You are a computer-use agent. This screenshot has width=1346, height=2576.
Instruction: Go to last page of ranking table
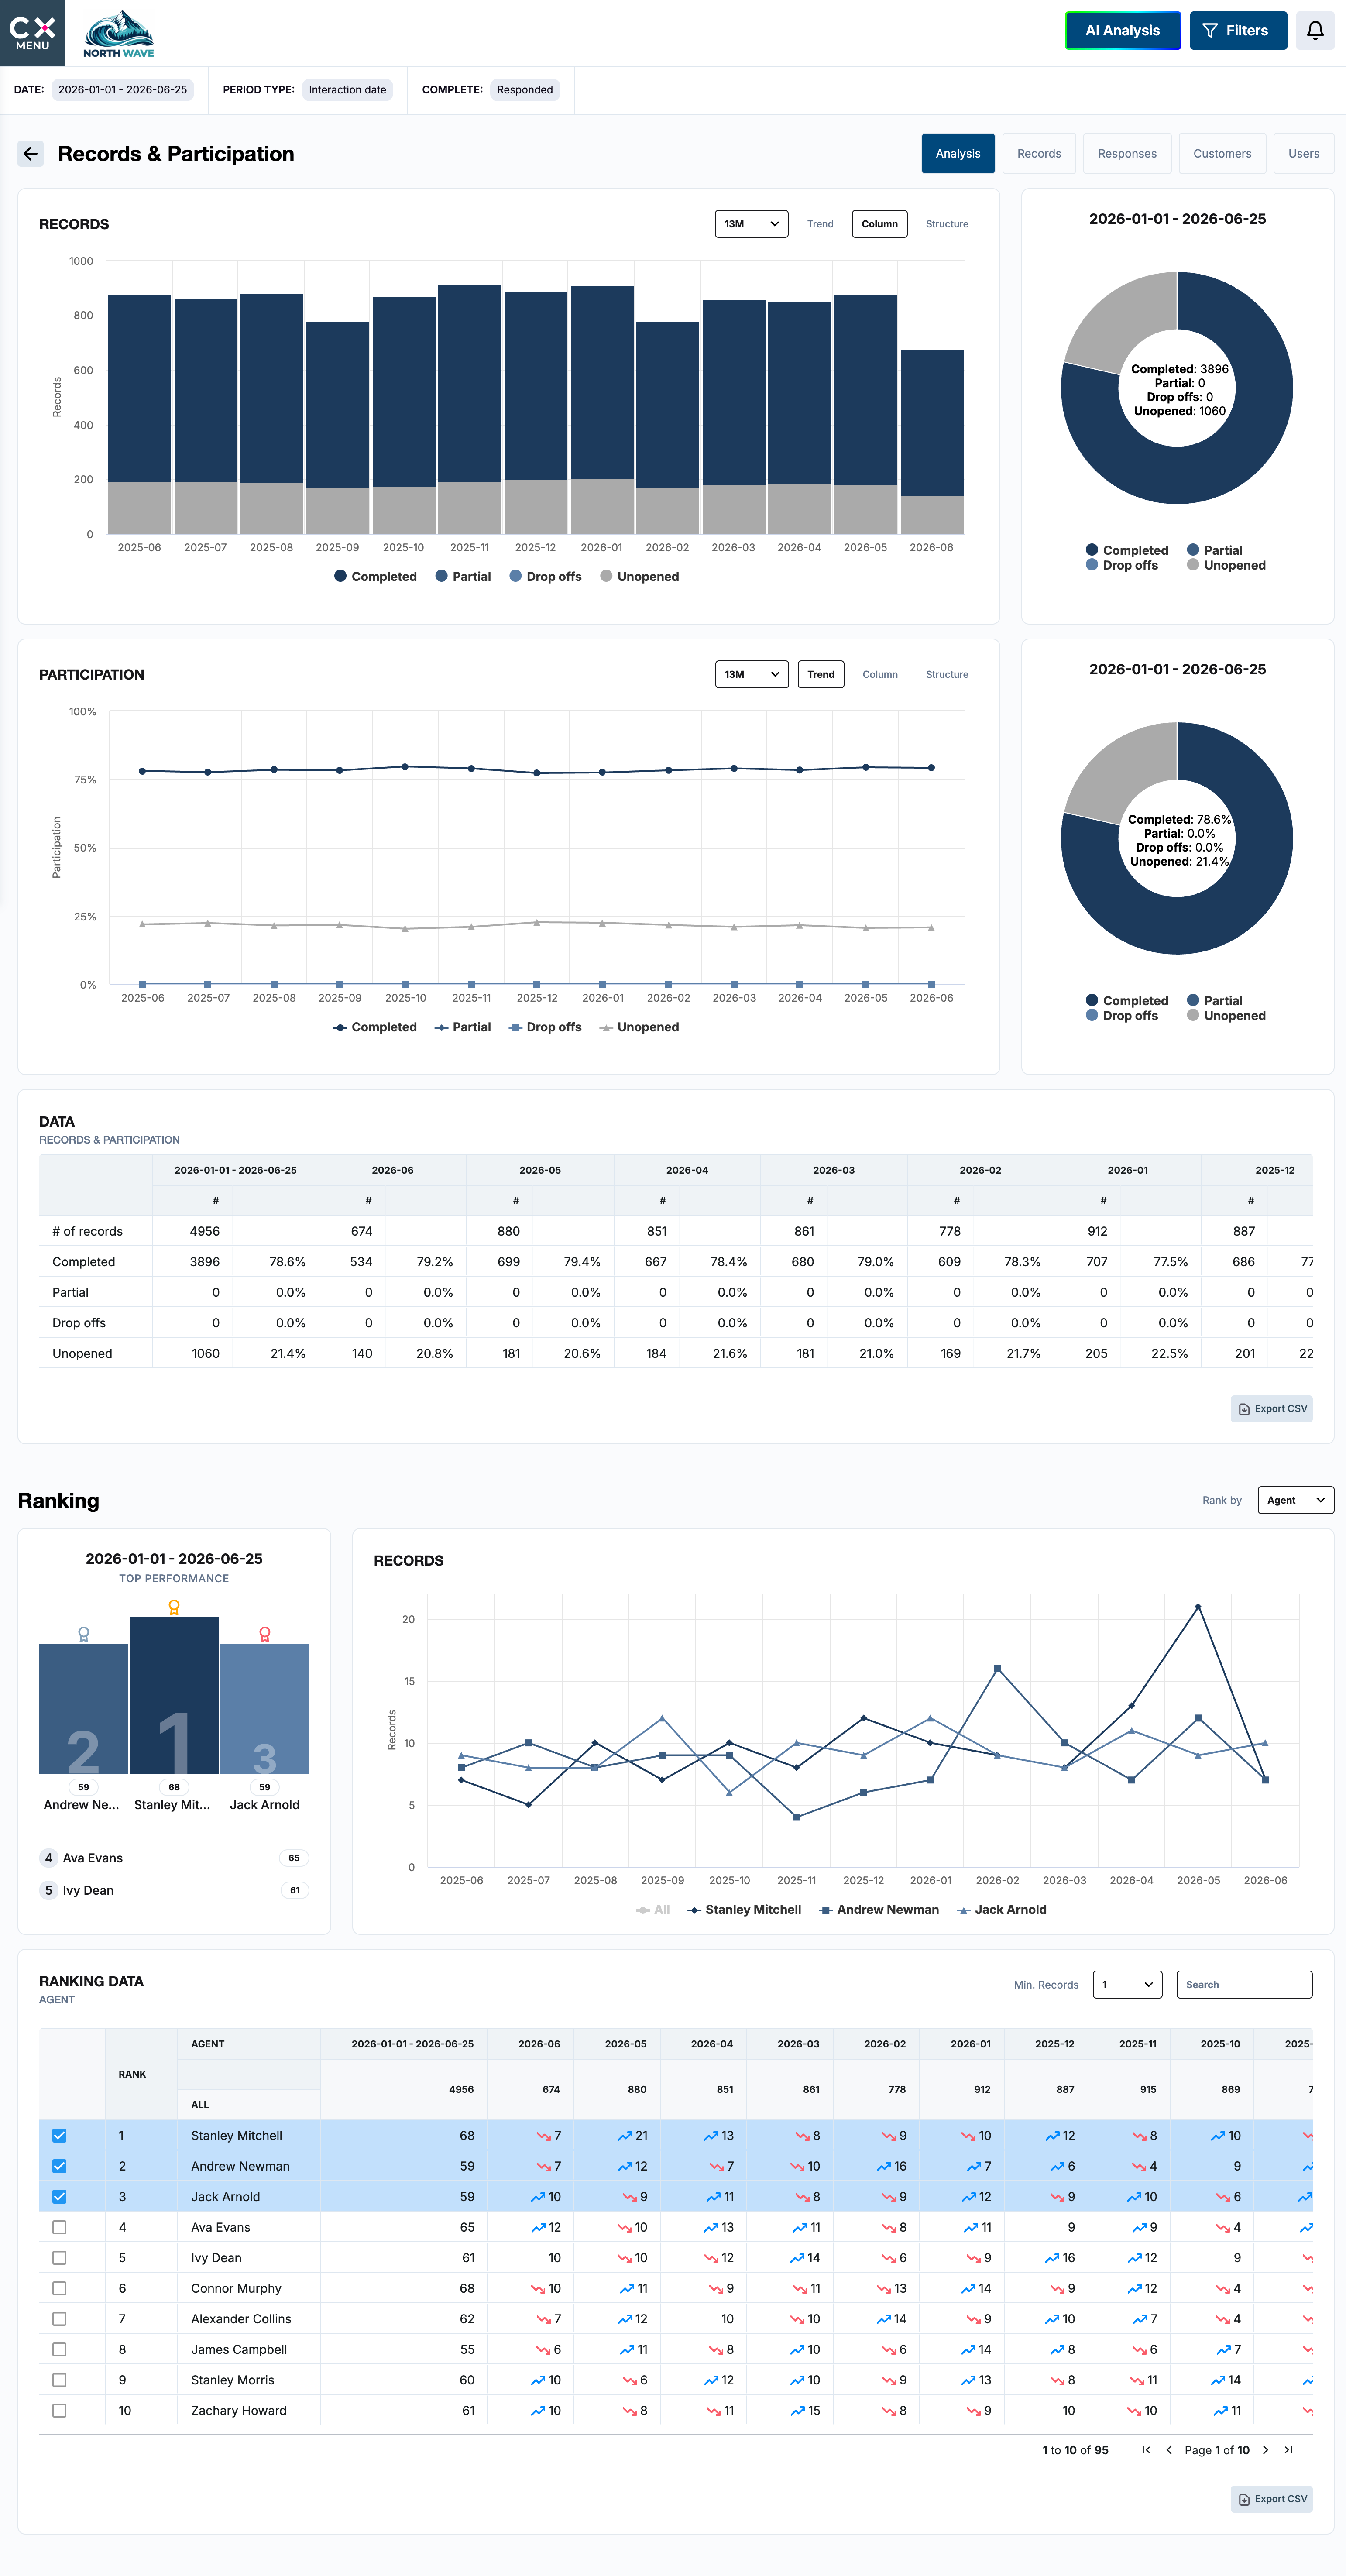[1288, 2449]
